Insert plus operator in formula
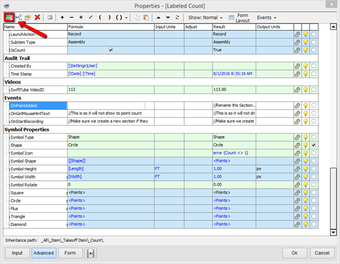 pos(62,17)
